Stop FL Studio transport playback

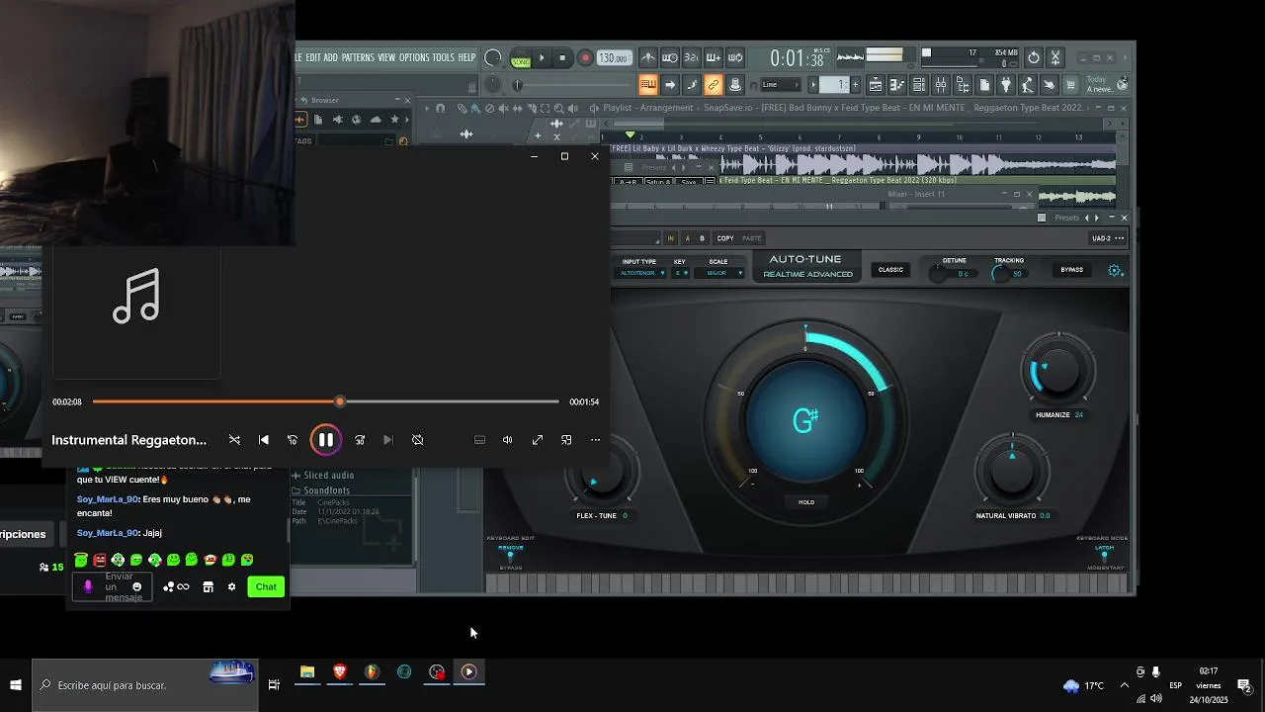click(562, 57)
